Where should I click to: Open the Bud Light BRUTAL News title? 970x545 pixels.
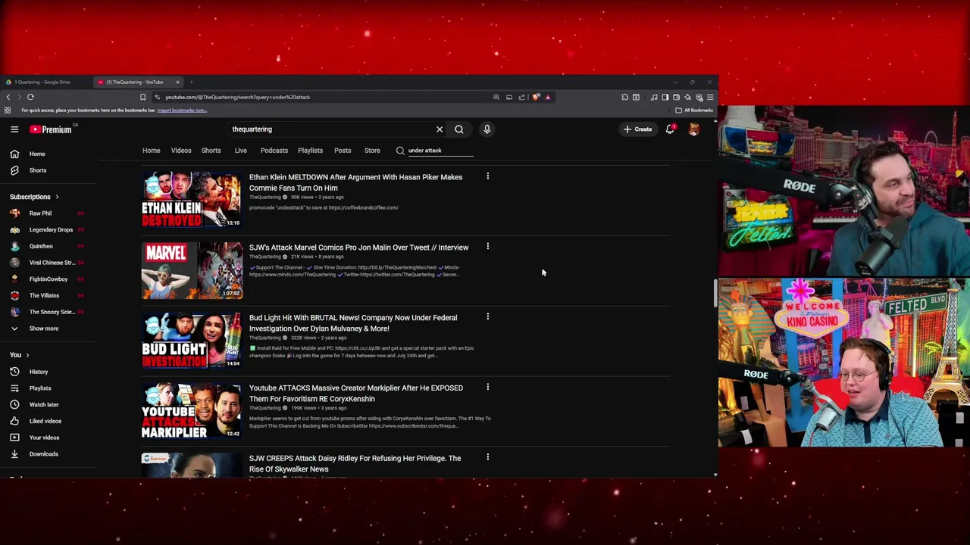[x=353, y=323]
